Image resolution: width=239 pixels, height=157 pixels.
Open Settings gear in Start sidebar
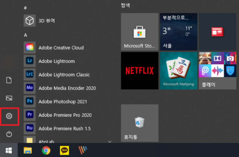(9, 116)
